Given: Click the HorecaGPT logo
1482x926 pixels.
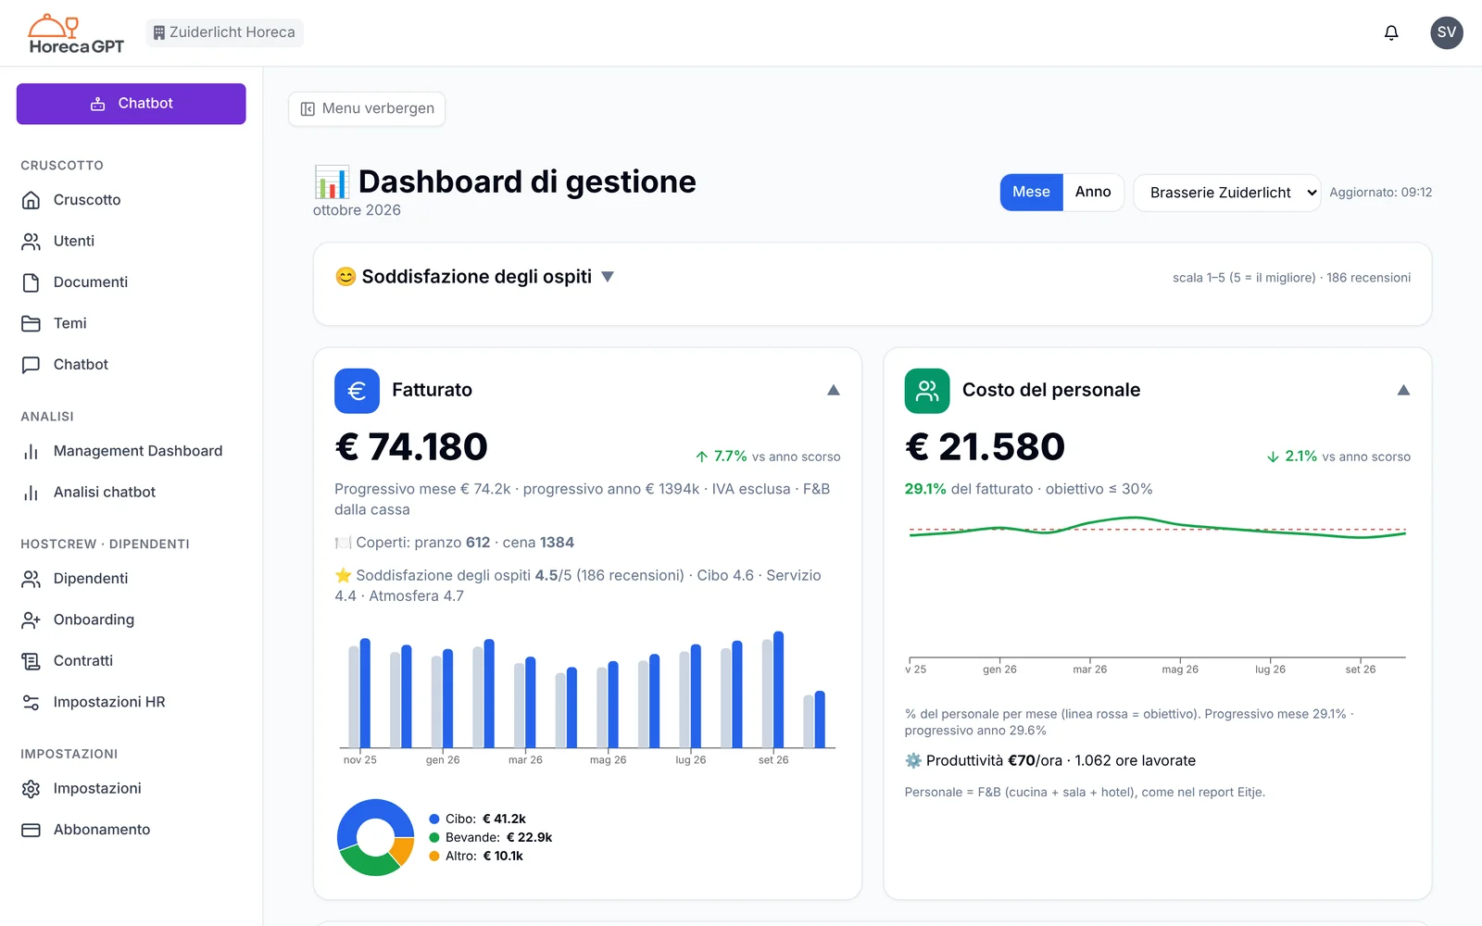Looking at the screenshot, I should click(x=76, y=33).
